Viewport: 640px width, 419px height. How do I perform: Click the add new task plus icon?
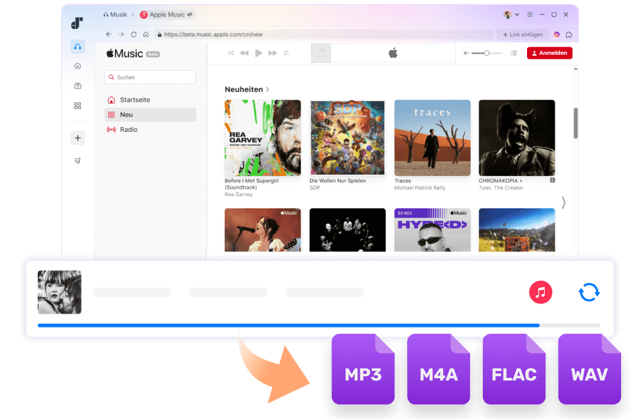pyautogui.click(x=77, y=138)
